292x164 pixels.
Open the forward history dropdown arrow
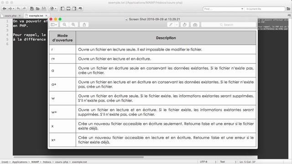(x=14, y=9)
